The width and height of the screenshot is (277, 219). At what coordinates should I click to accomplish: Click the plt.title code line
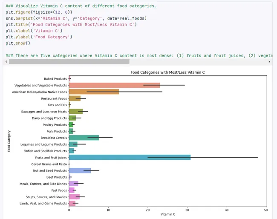(x=71, y=25)
